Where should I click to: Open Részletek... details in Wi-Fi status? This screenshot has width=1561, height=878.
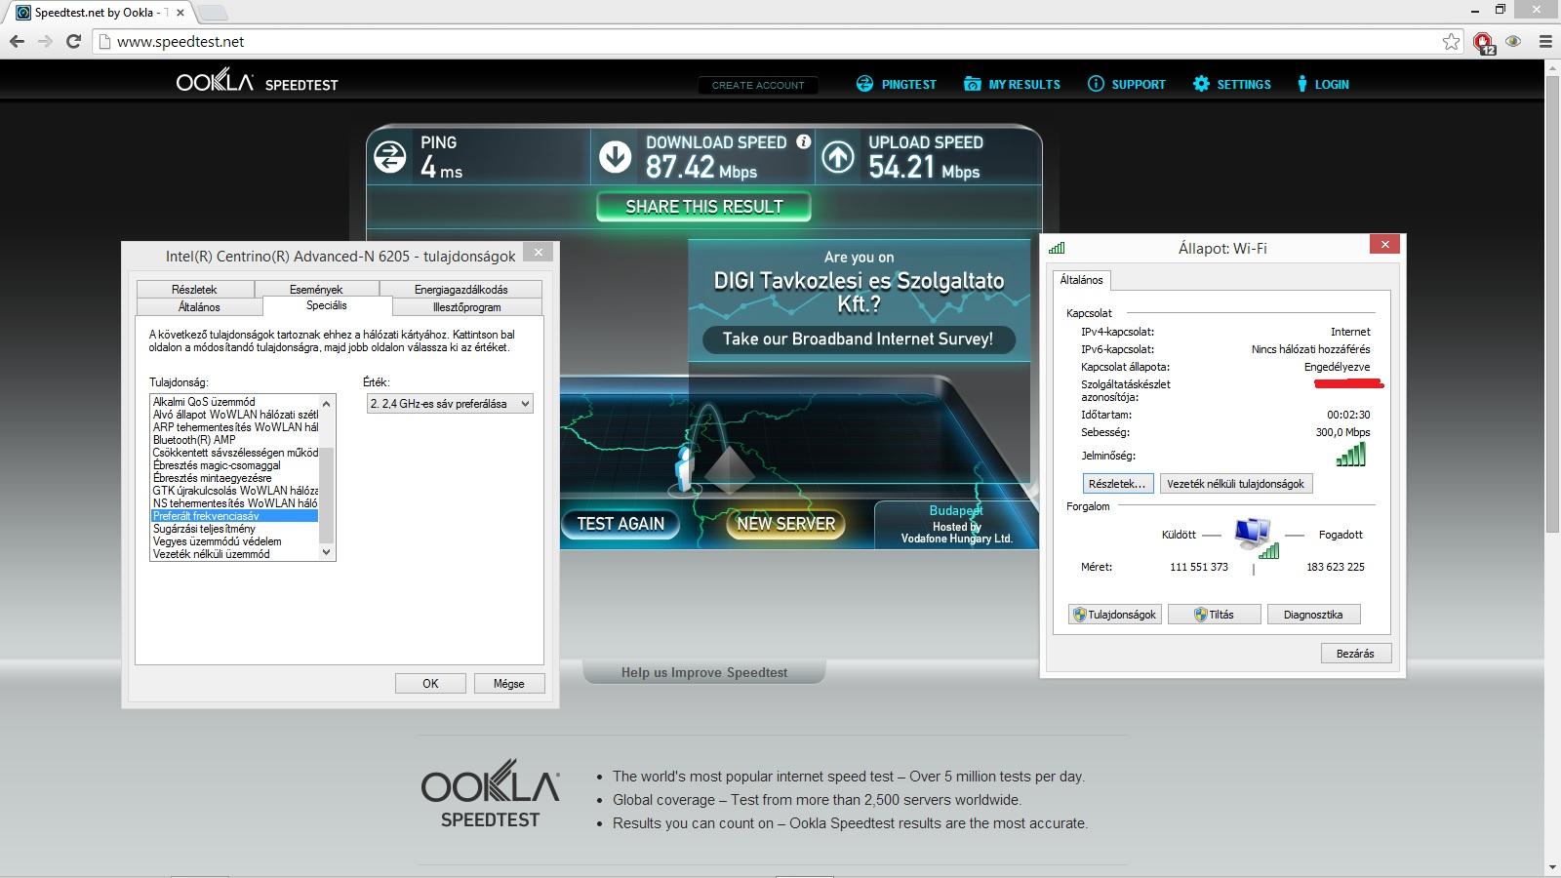[1117, 484]
